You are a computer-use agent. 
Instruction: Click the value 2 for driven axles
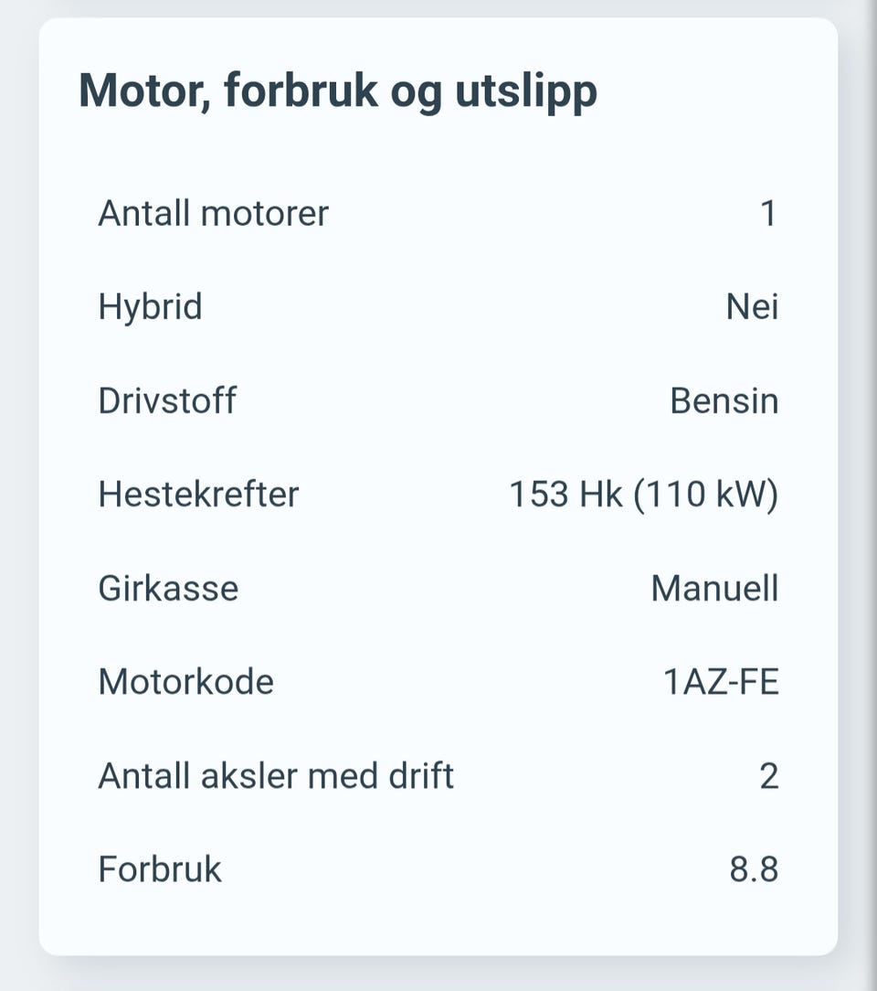tap(769, 776)
